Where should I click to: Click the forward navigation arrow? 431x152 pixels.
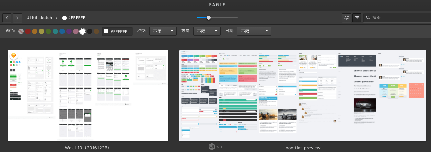point(18,18)
